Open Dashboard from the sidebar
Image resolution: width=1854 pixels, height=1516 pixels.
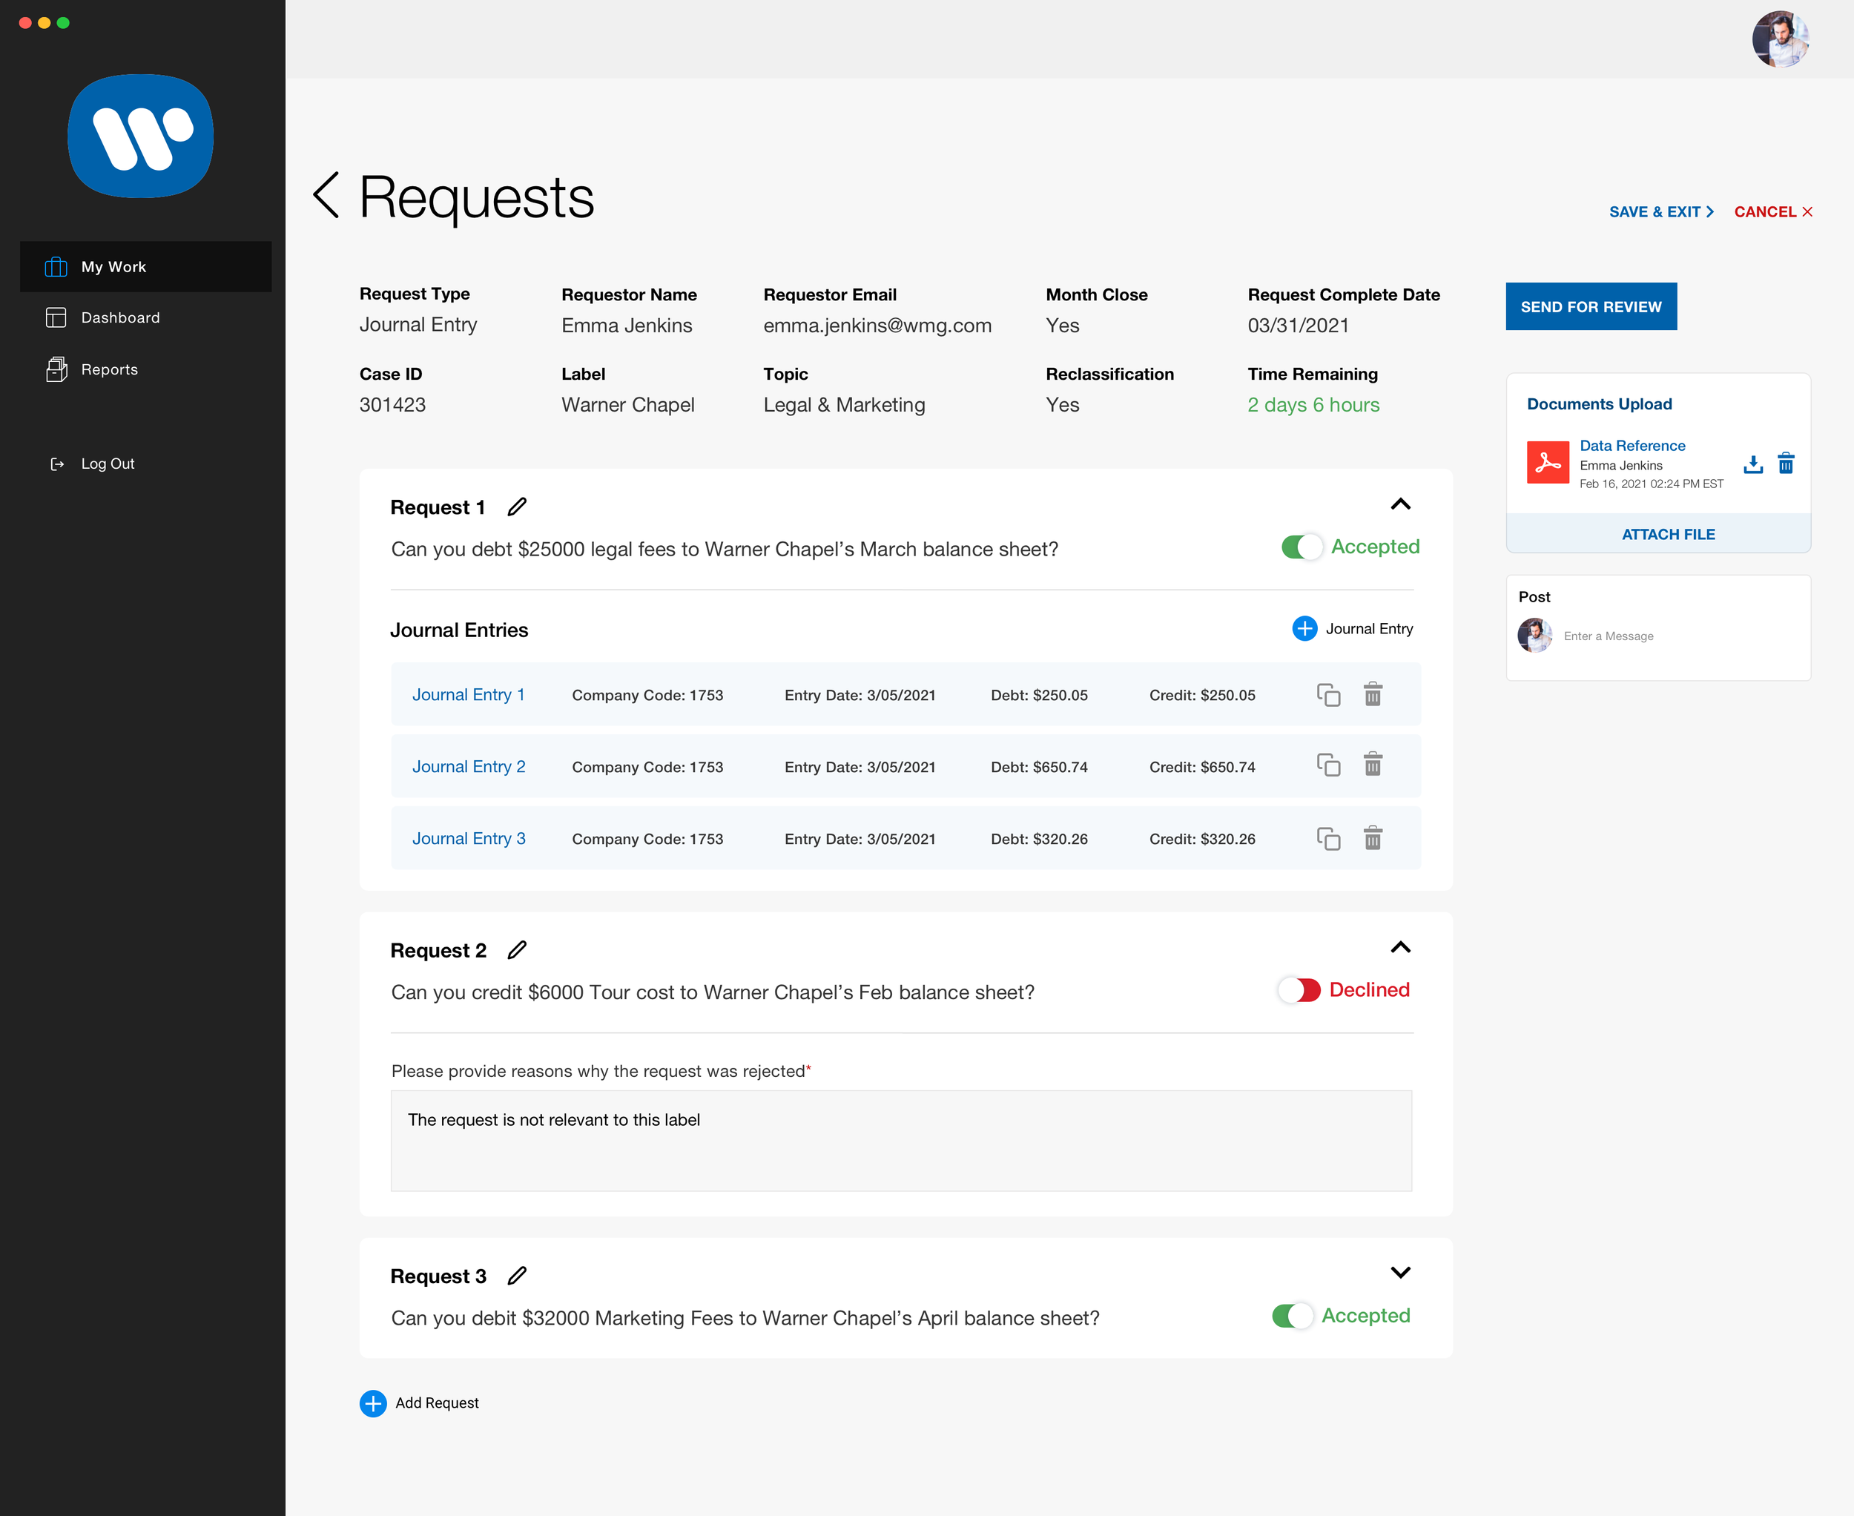click(x=121, y=318)
